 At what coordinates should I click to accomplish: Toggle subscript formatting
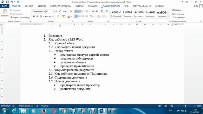click(x=50, y=16)
